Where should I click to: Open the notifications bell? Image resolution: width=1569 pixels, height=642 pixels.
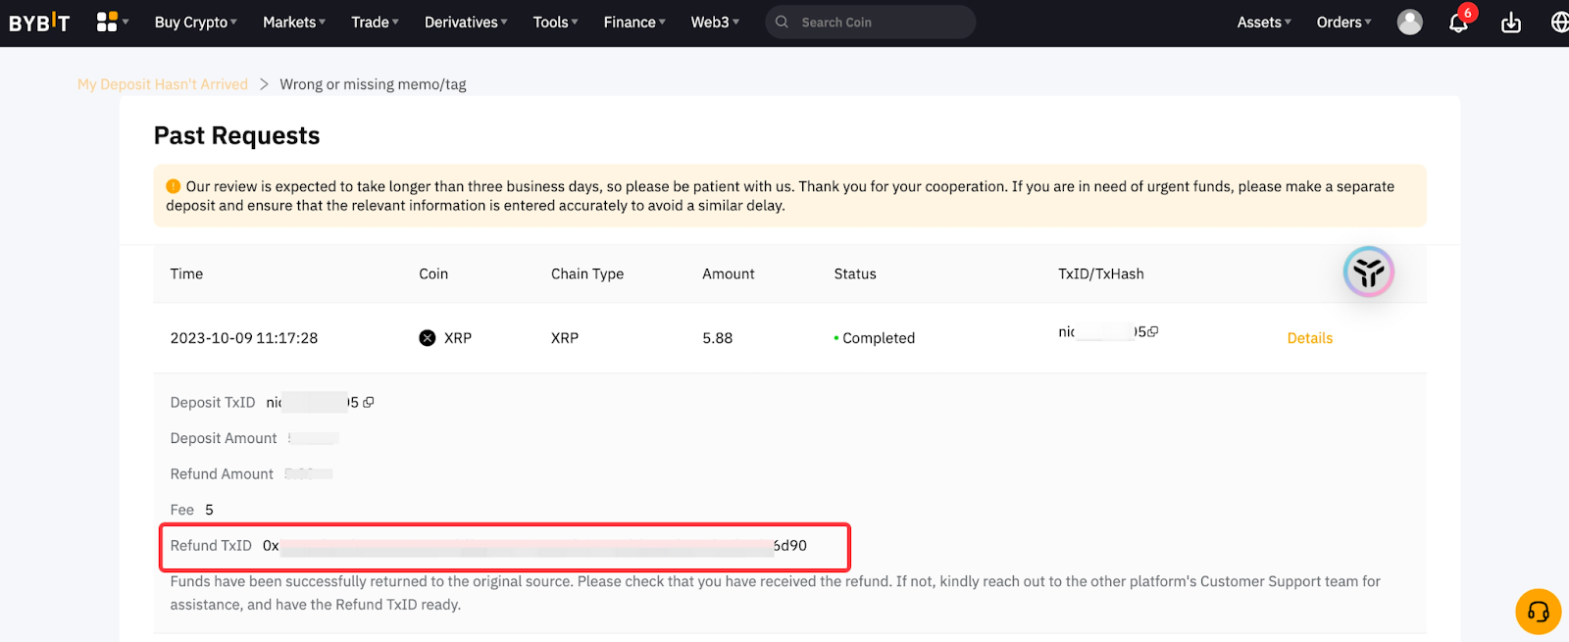[x=1458, y=23]
